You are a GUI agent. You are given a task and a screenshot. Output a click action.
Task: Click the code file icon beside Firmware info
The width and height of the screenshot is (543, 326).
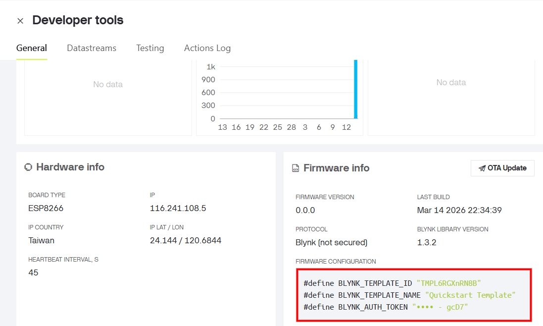coord(296,168)
